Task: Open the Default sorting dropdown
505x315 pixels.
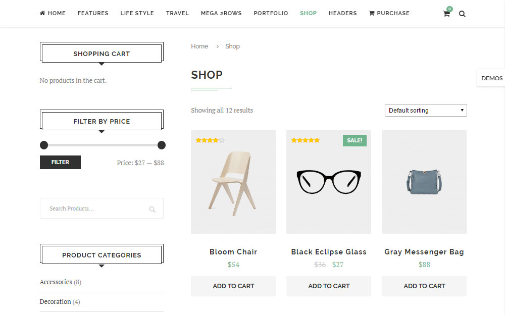Action: pos(425,110)
